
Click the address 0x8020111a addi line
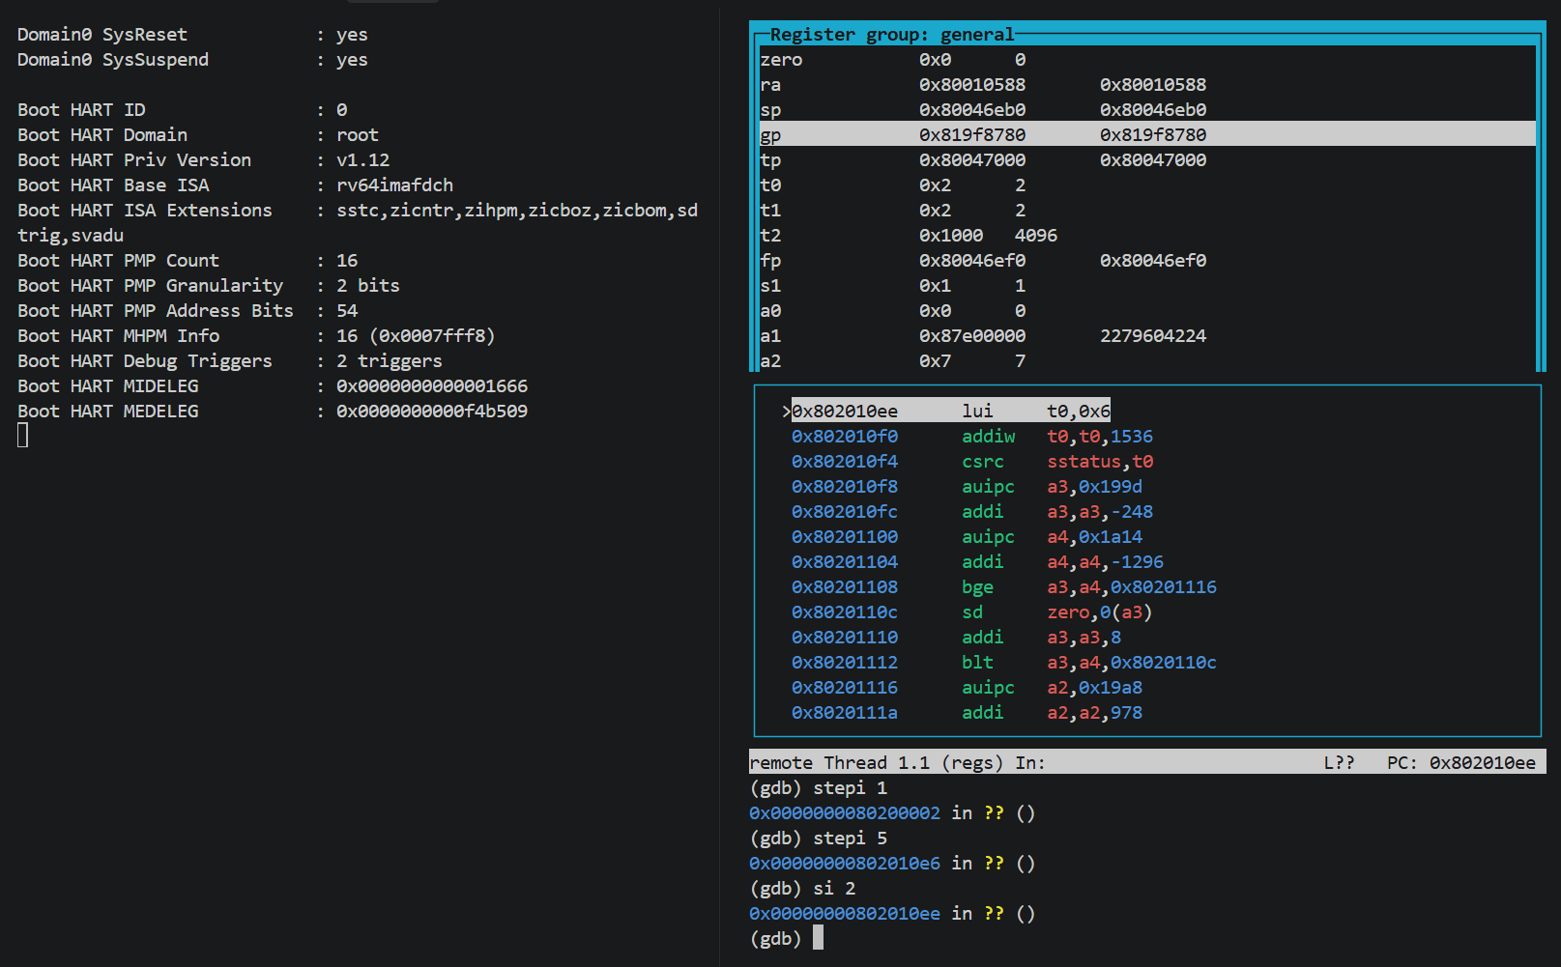click(967, 713)
